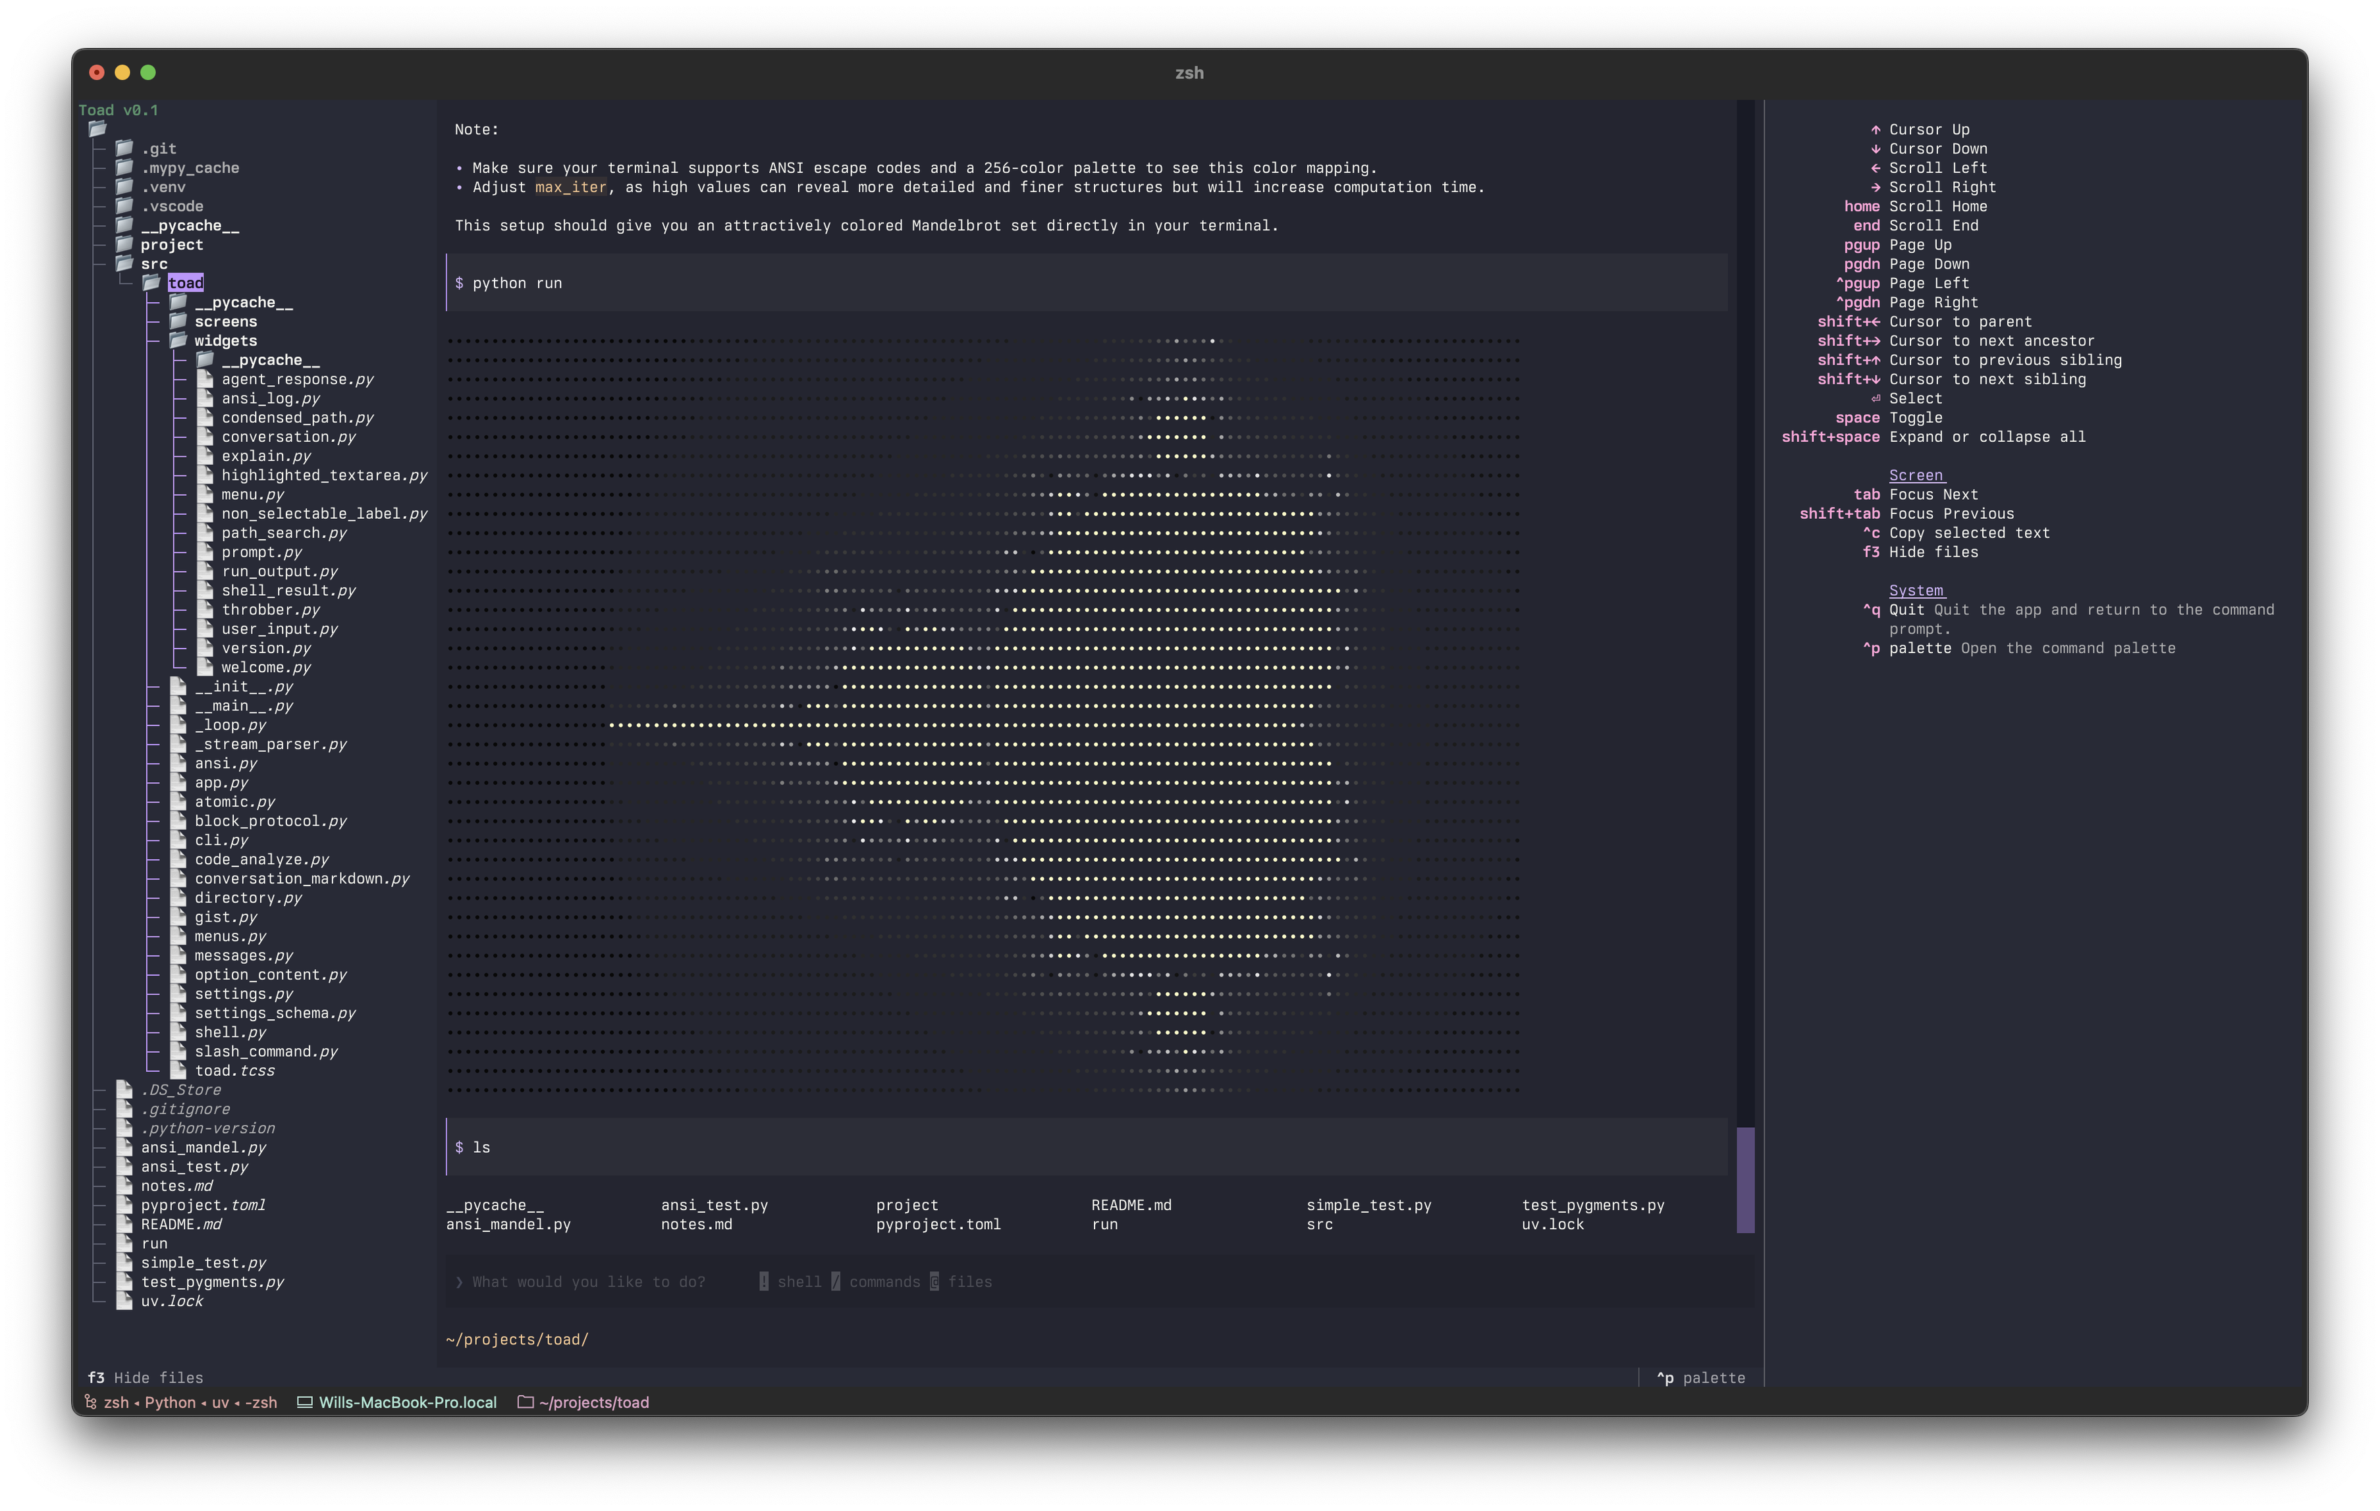Select settings_schema.py in the tree
This screenshot has width=2380, height=1511.
coord(275,1013)
